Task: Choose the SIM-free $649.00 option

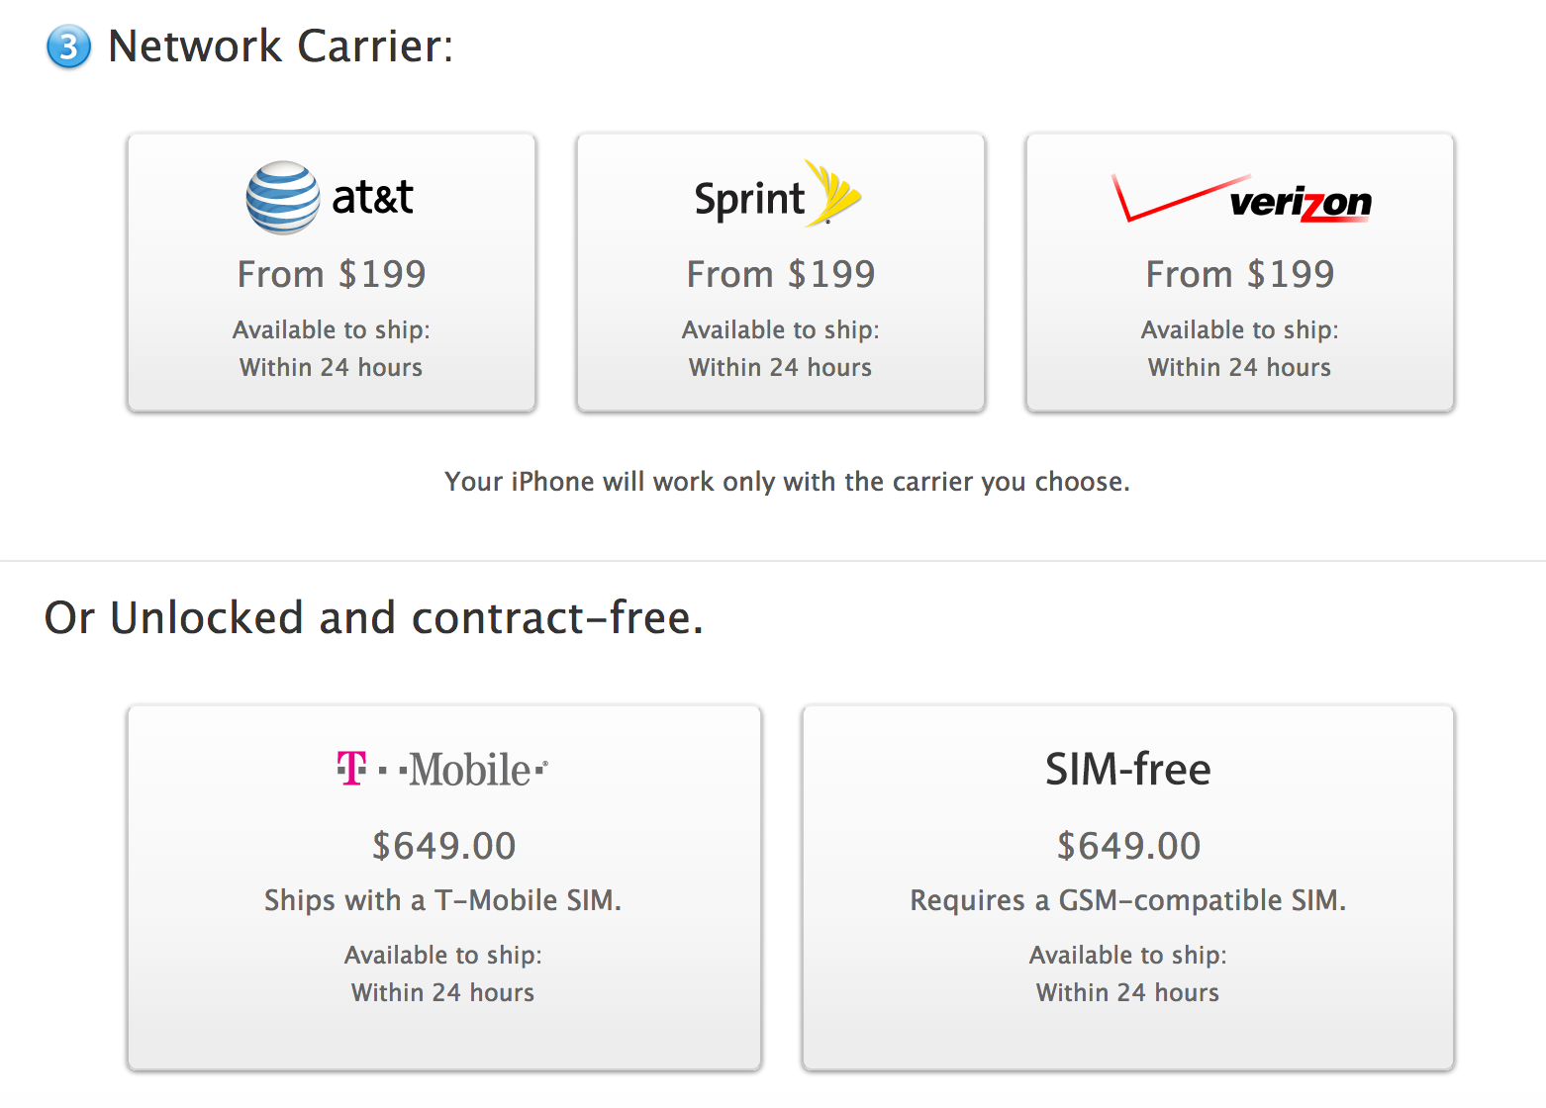Action: coord(1128,846)
